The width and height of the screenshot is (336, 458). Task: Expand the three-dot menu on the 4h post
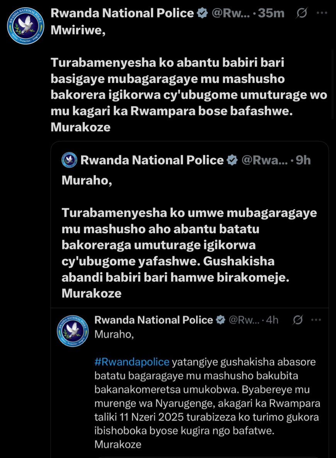tap(316, 320)
